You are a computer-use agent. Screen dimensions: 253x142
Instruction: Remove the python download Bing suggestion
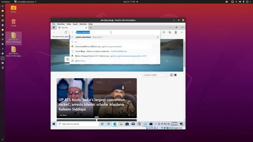point(158,37)
